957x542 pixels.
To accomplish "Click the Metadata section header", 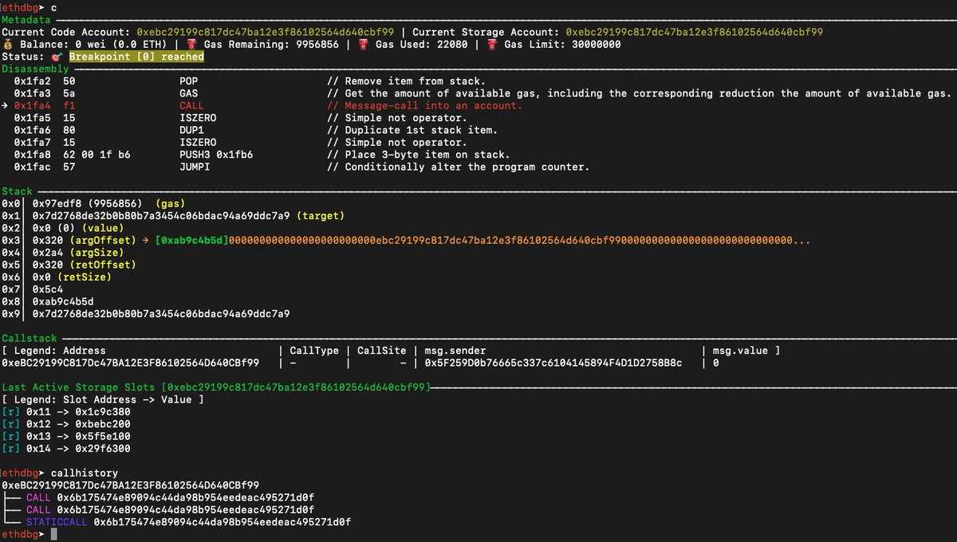I will 26,19.
